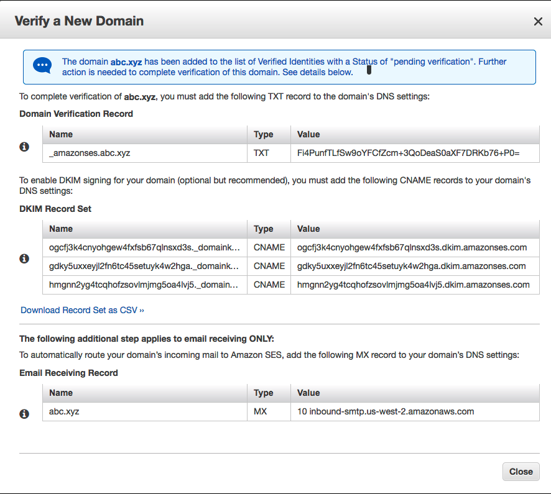Select the ogcfj3k4 DKIM CNAME value
The image size is (551, 494).
412,247
